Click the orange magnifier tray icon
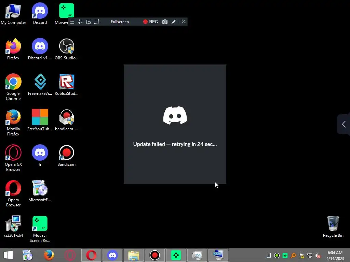Viewport: 350px width, 262px height. tap(293, 256)
